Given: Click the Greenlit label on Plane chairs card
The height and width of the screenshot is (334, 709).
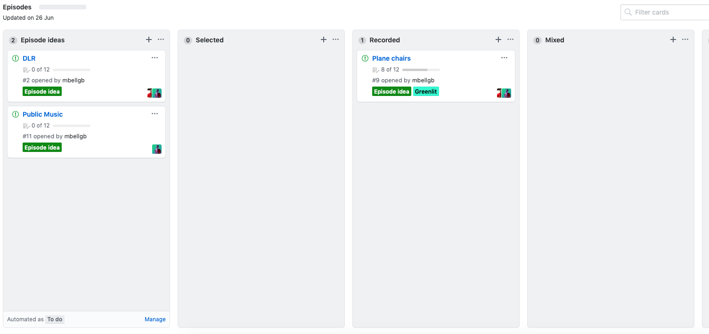Looking at the screenshot, I should [x=426, y=91].
